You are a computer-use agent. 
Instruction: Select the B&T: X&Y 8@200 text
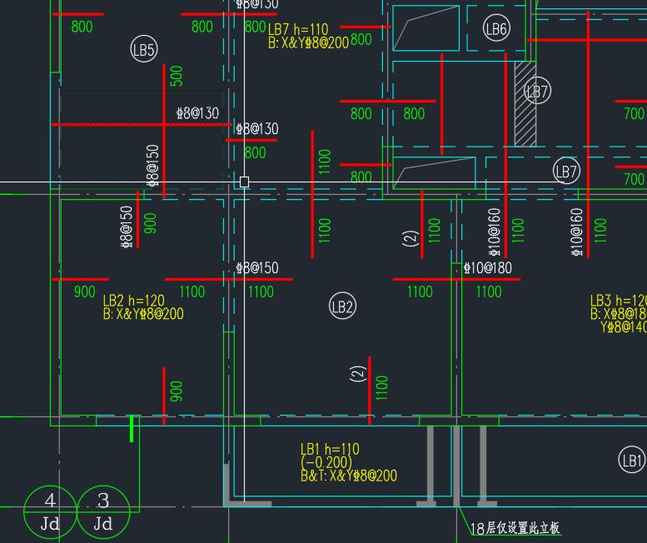tap(349, 476)
